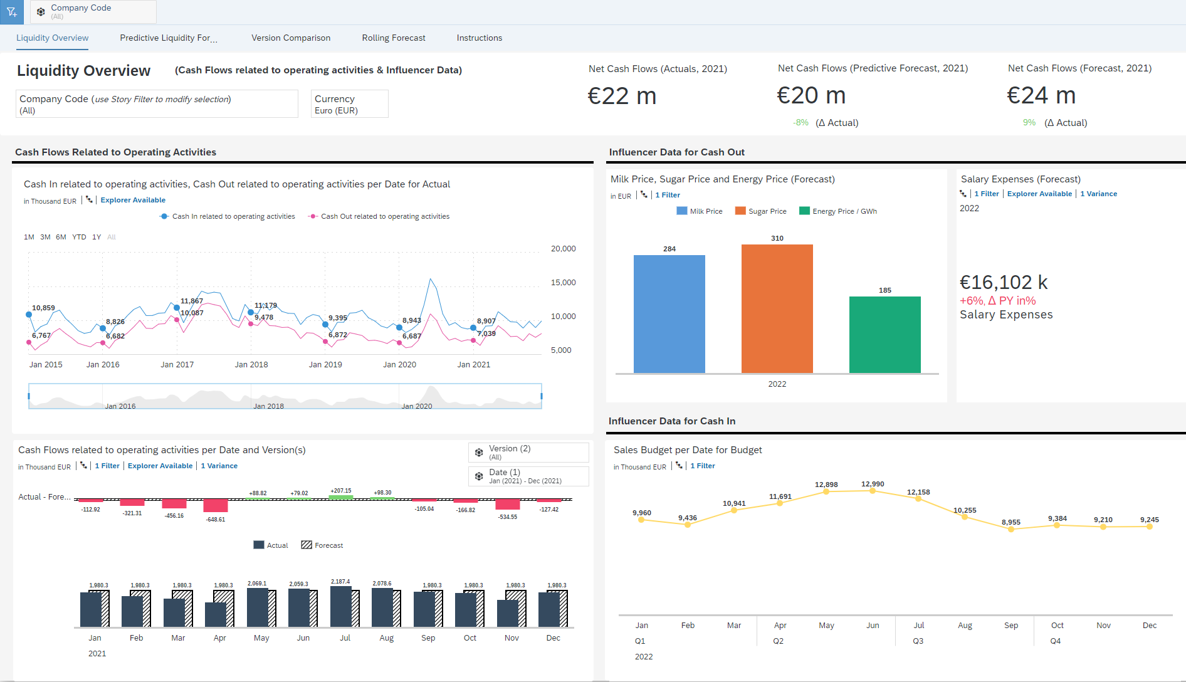1186x682 pixels.
Task: Set time range to YTD
Action: coord(79,237)
